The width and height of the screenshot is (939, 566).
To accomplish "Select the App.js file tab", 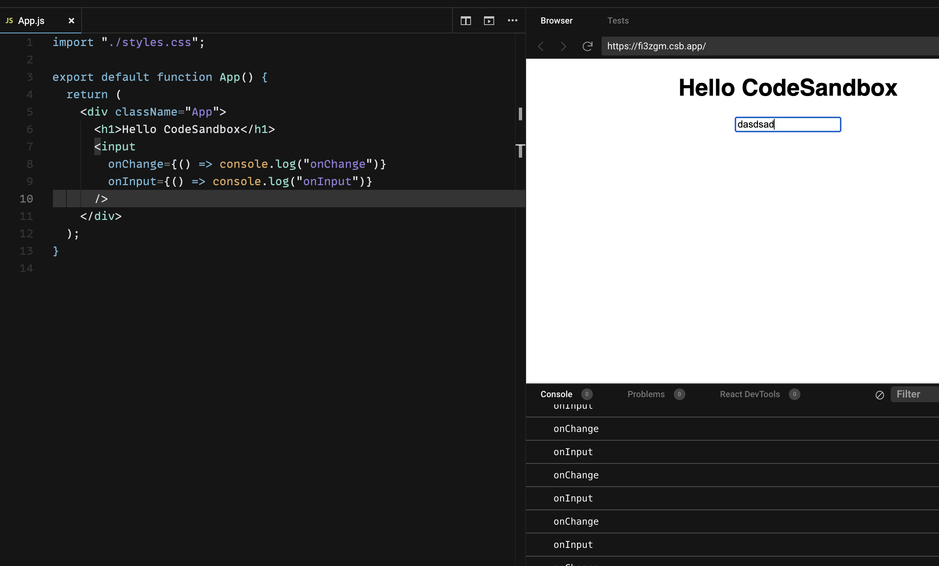I will (x=40, y=21).
